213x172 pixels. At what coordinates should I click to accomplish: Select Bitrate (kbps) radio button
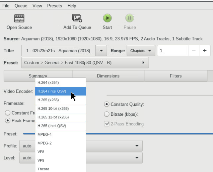(106, 114)
